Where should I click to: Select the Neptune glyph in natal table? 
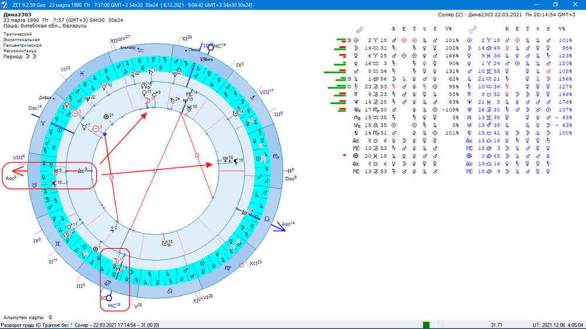point(356,102)
